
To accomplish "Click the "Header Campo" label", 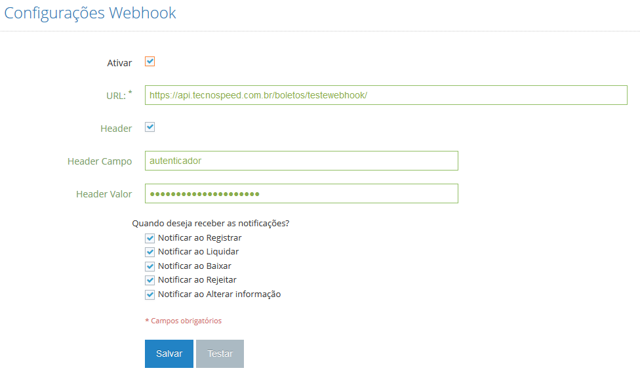I will click(100, 161).
